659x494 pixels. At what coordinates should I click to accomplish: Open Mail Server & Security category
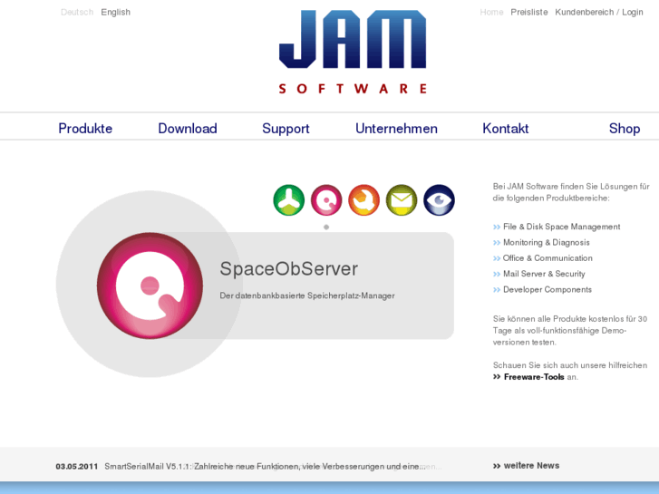click(544, 274)
